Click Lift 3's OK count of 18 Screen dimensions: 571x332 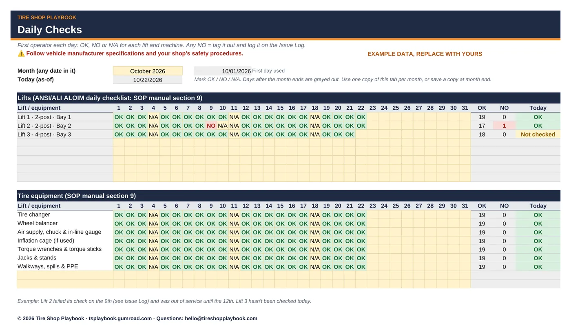[482, 134]
